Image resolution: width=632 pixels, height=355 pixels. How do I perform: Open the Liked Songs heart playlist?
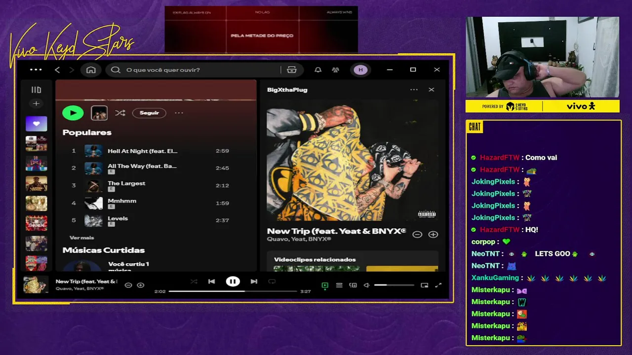pyautogui.click(x=37, y=124)
